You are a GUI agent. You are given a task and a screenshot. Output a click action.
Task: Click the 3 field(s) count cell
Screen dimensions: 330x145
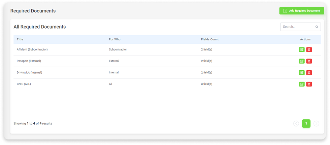207,84
